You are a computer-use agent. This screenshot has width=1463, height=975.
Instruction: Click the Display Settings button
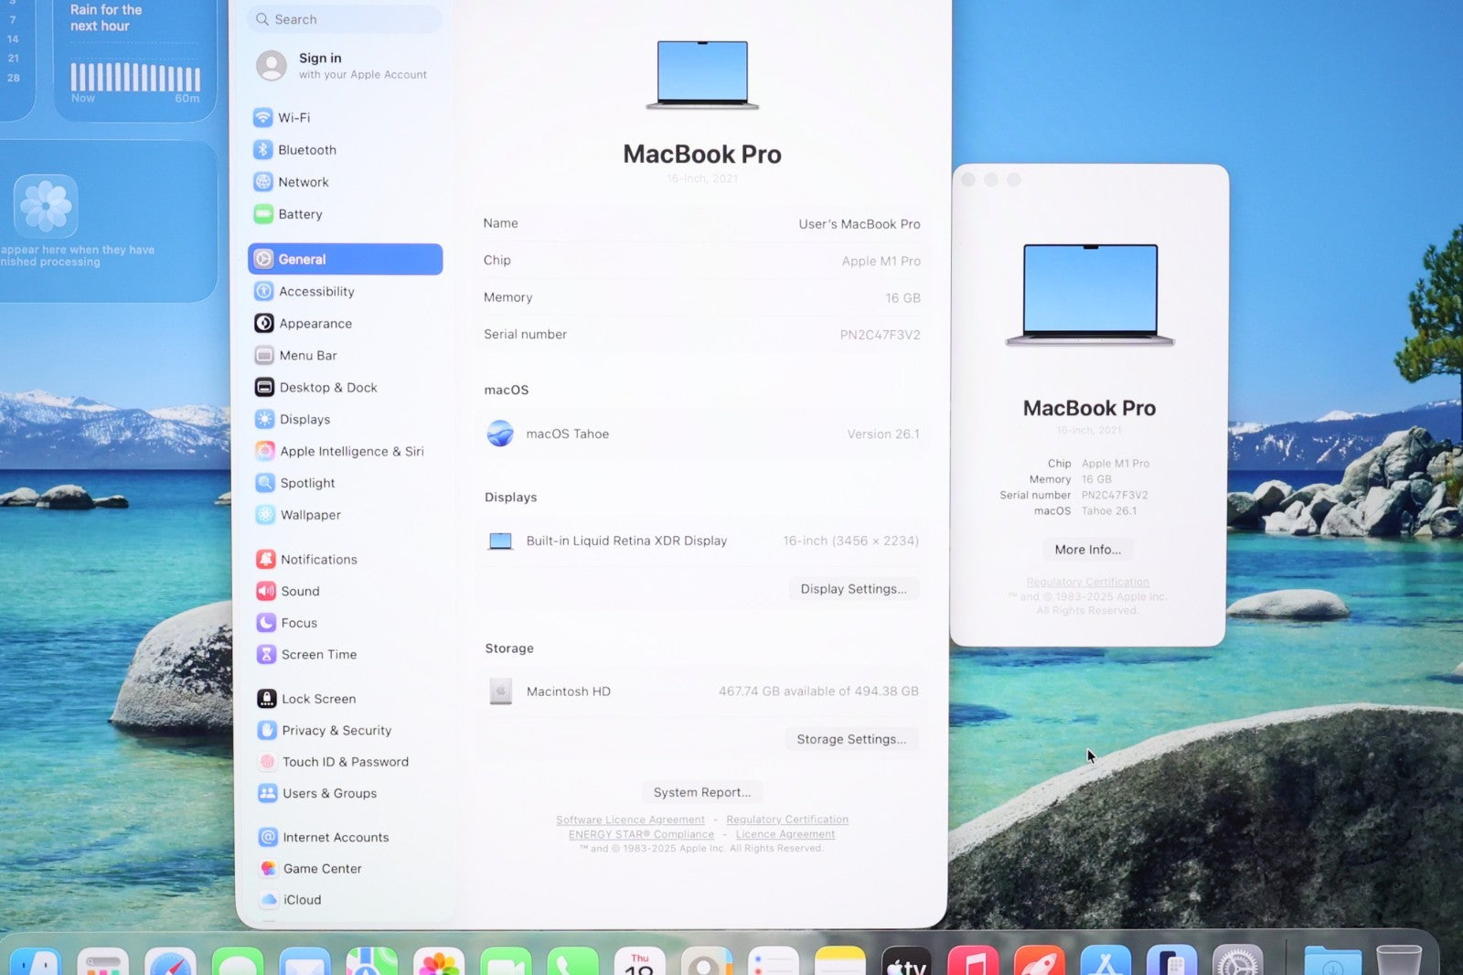point(853,589)
